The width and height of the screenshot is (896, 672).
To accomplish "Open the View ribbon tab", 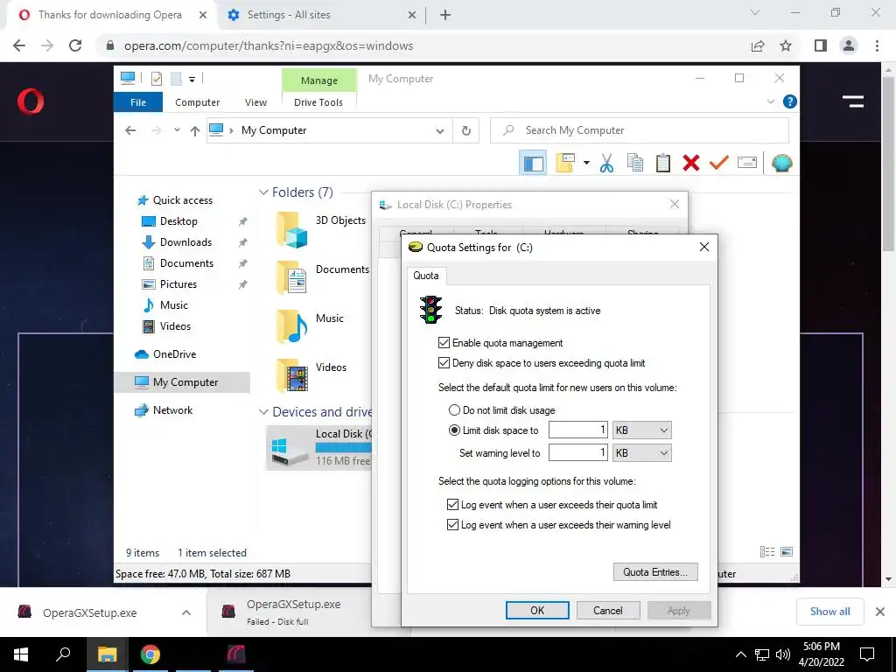I will coord(255,102).
